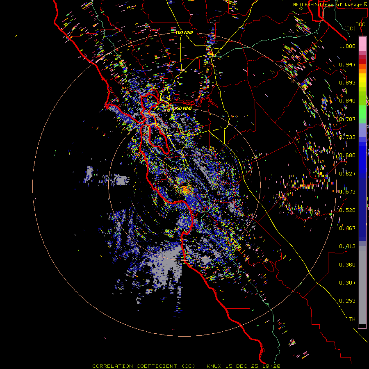Click the 0.467 legend value

click(x=347, y=228)
